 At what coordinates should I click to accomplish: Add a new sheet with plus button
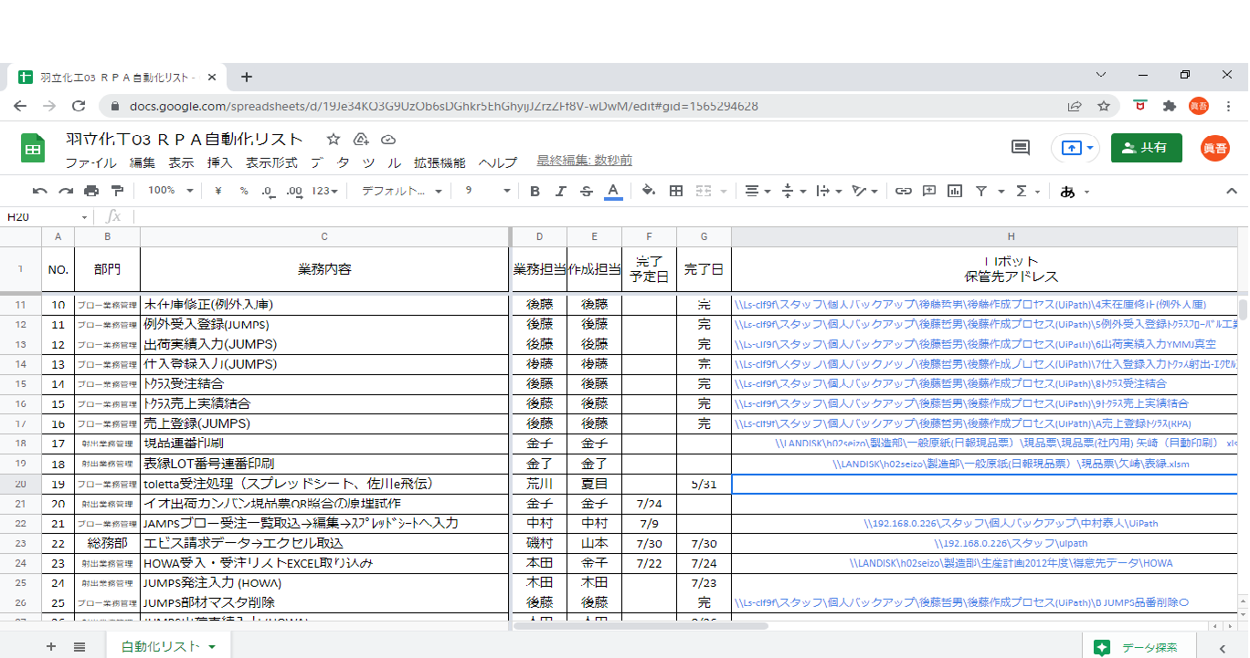point(51,646)
